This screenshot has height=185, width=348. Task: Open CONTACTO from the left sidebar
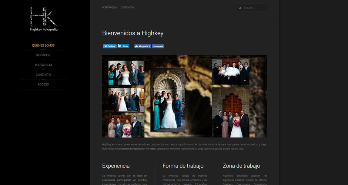click(43, 75)
